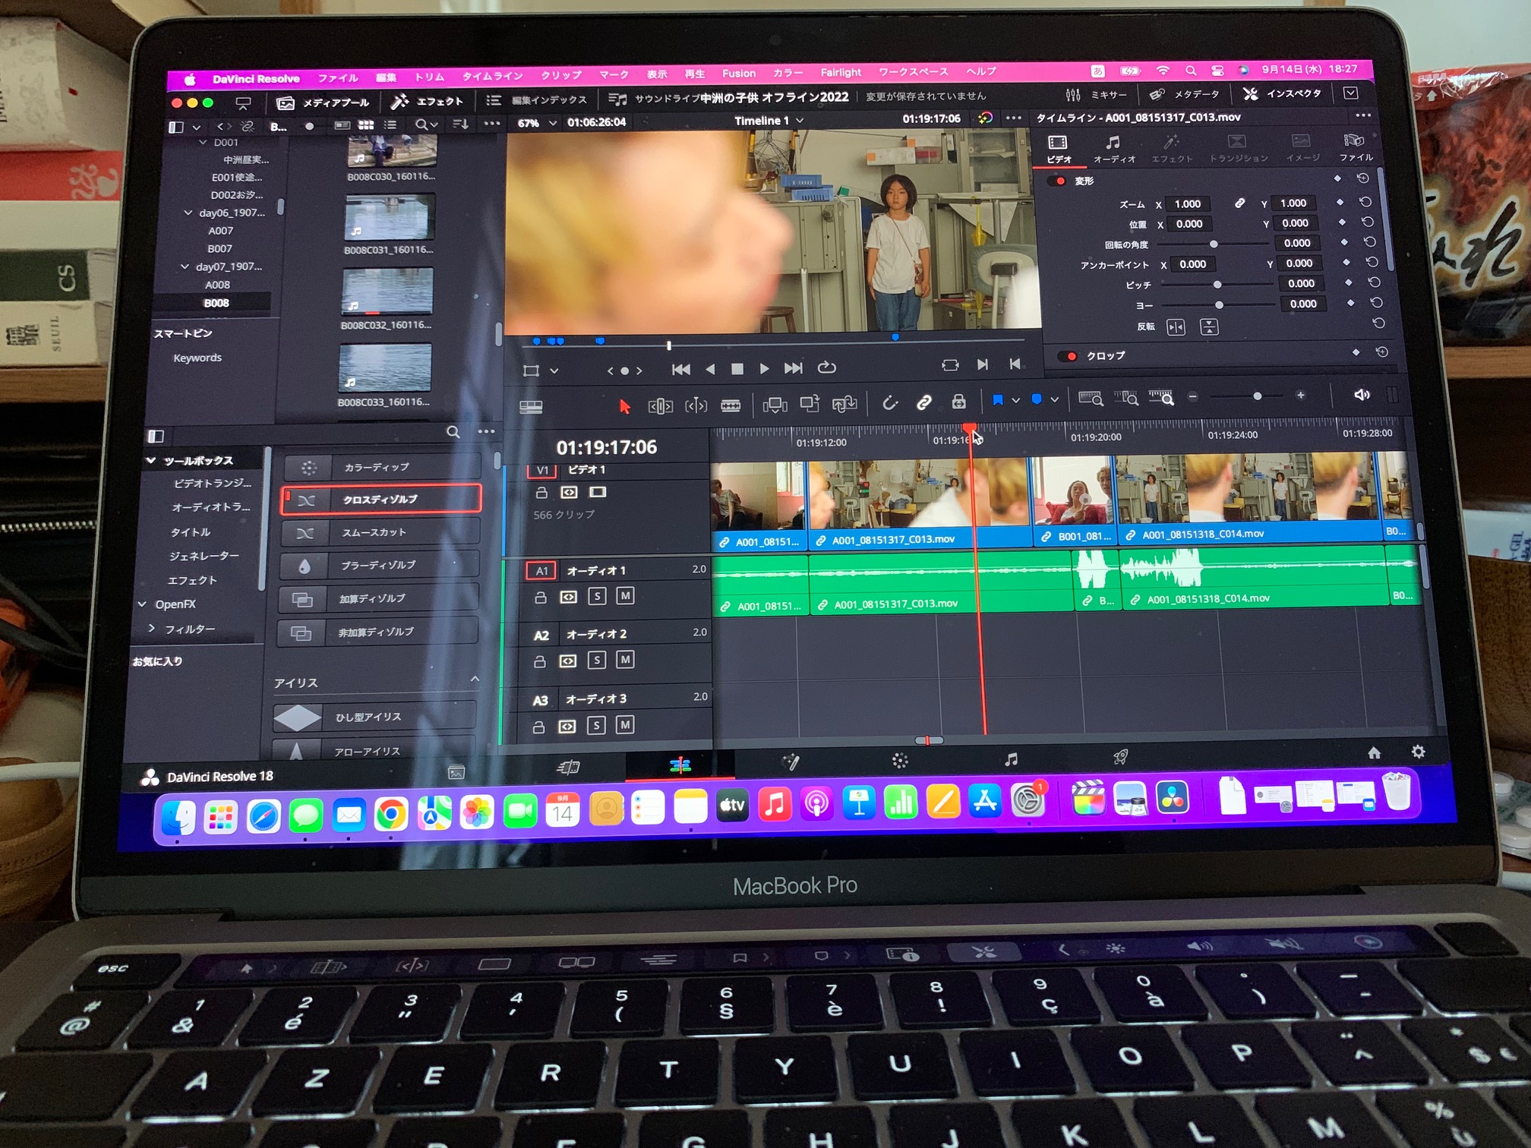This screenshot has height=1148, width=1531.
Task: Expand the フィルター tree item
Action: tap(151, 628)
